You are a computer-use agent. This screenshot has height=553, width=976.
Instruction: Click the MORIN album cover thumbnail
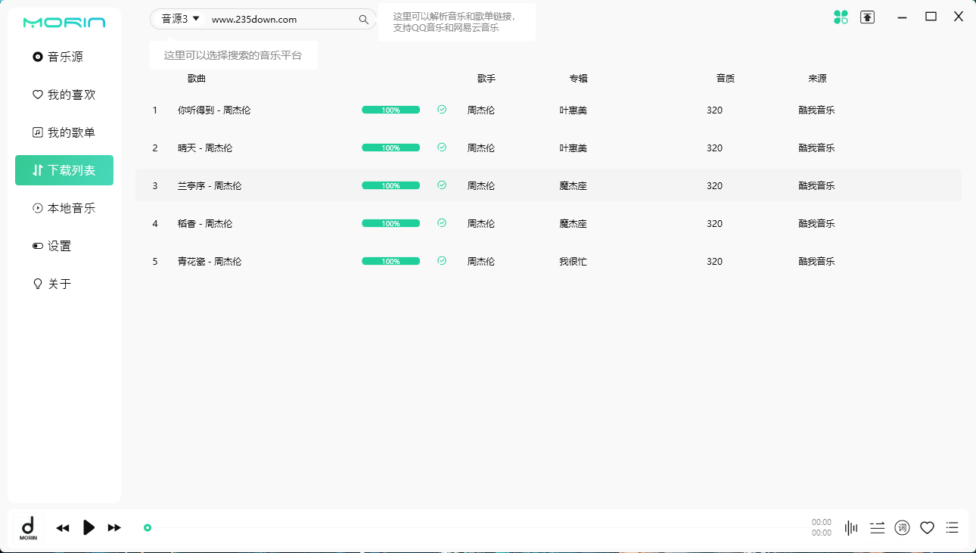(28, 528)
